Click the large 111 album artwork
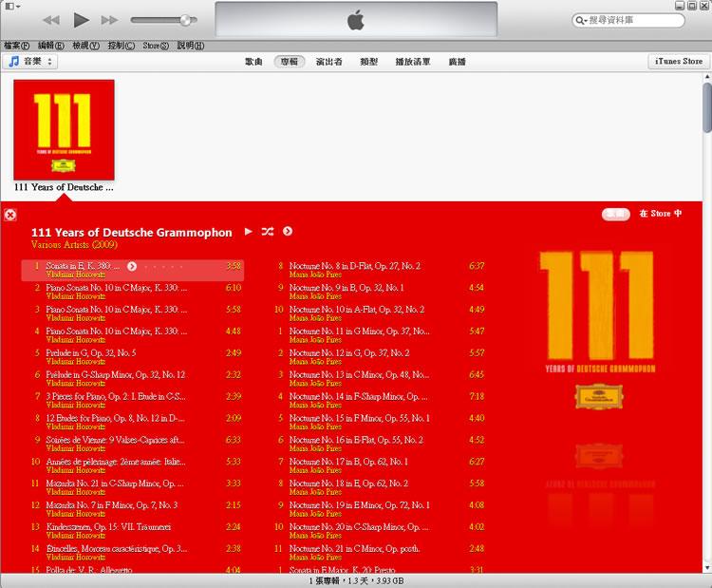712x588 pixels. click(x=599, y=332)
